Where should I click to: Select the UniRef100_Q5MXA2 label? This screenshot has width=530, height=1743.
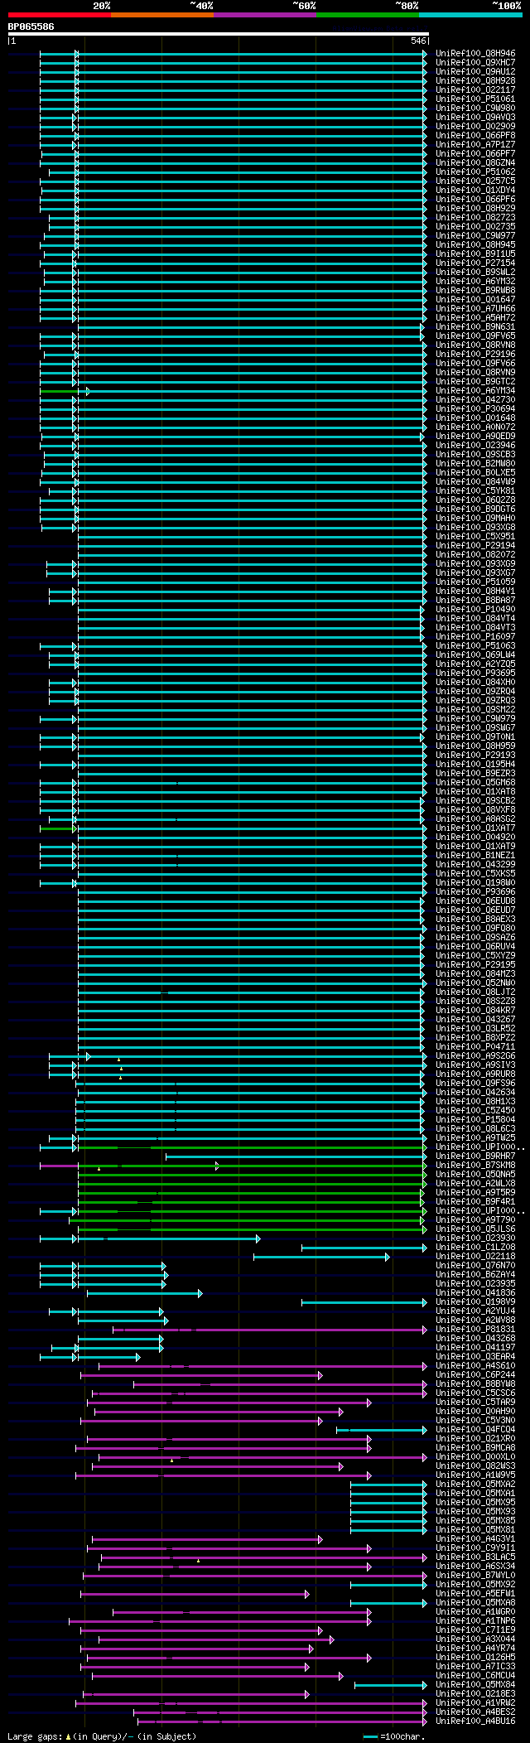pyautogui.click(x=475, y=1485)
